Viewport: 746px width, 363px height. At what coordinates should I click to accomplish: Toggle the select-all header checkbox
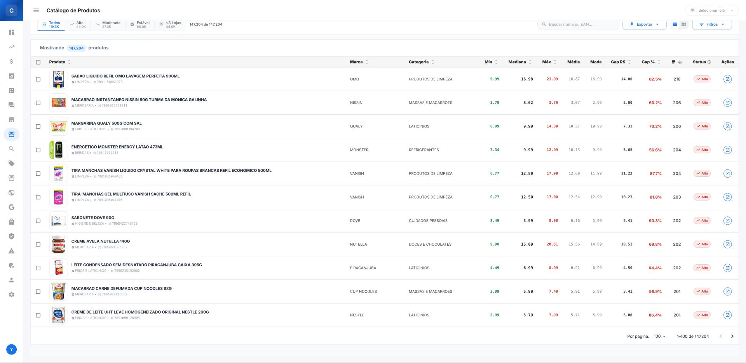[38, 62]
